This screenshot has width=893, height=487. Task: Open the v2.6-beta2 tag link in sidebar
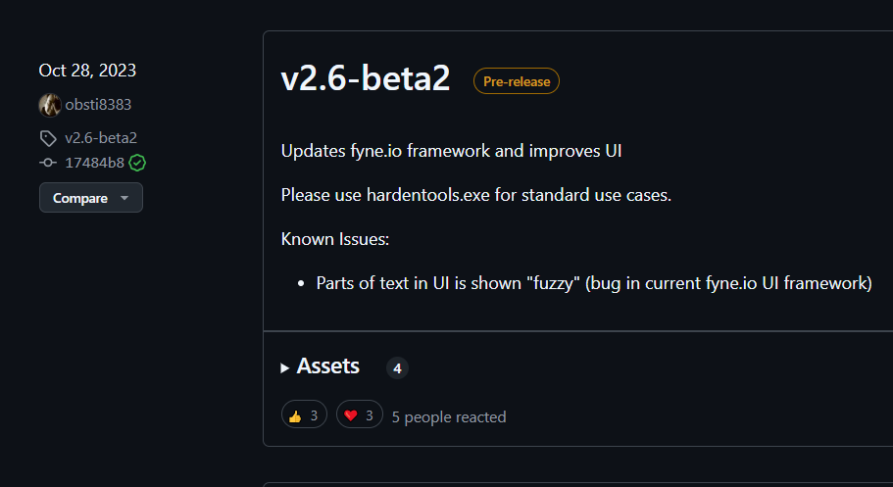tap(101, 138)
